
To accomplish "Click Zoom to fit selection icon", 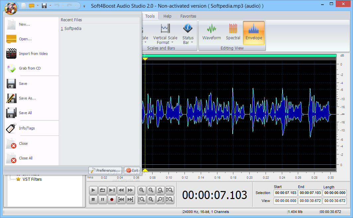I will pos(151,200).
